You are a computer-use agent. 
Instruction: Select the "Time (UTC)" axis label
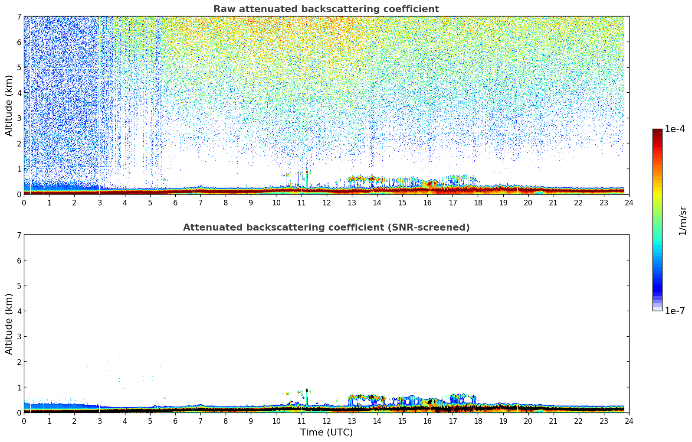(326, 432)
